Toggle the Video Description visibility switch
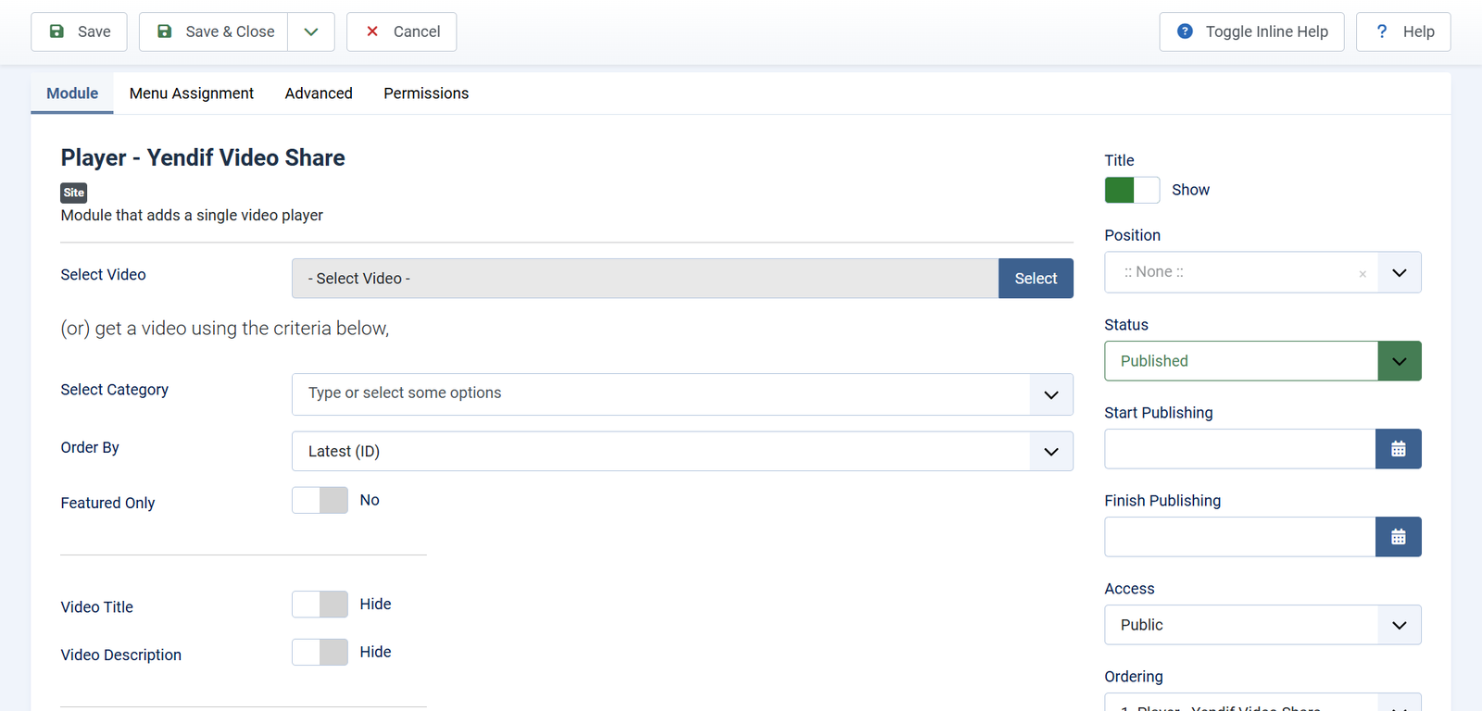Screen dimensions: 1482x711 [x=320, y=653]
